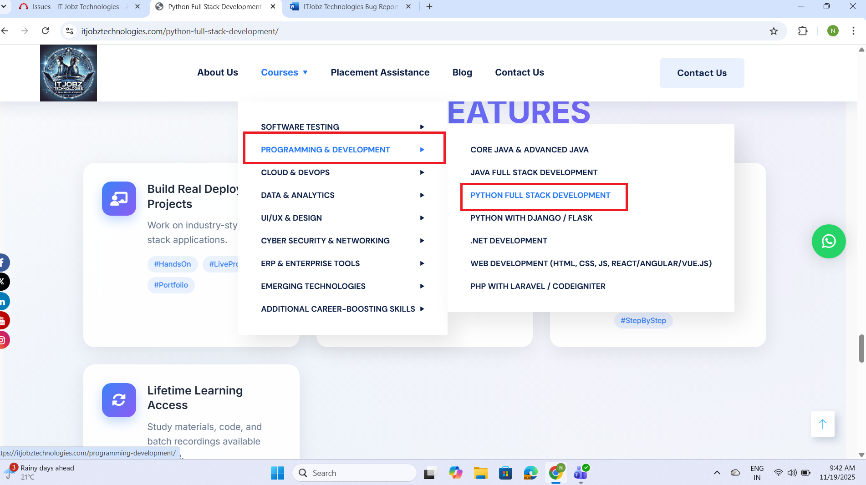The height and width of the screenshot is (485, 866).
Task: Open the Windows Start menu
Action: click(x=277, y=473)
